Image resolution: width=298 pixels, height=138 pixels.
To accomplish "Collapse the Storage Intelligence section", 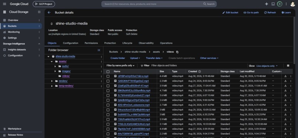I will pos(39,44).
